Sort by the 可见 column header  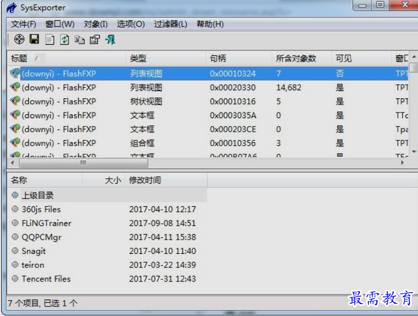point(361,58)
